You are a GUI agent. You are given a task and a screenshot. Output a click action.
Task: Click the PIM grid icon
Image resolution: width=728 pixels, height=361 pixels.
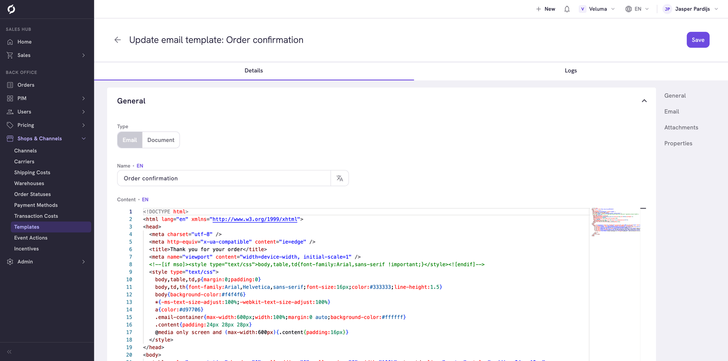coord(10,98)
